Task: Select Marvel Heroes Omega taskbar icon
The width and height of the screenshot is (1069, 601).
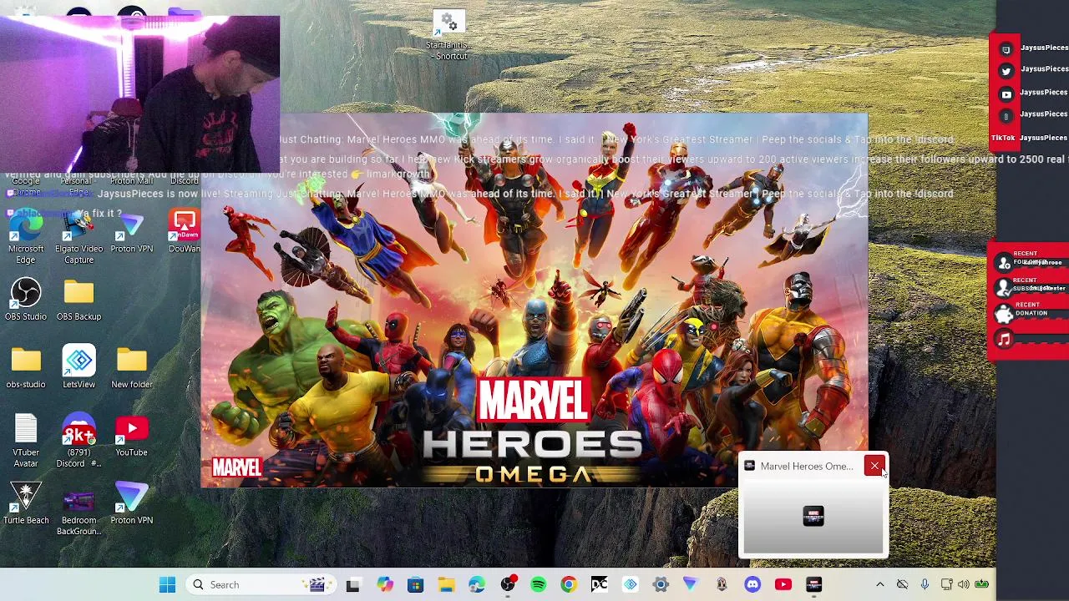Action: pos(813,584)
